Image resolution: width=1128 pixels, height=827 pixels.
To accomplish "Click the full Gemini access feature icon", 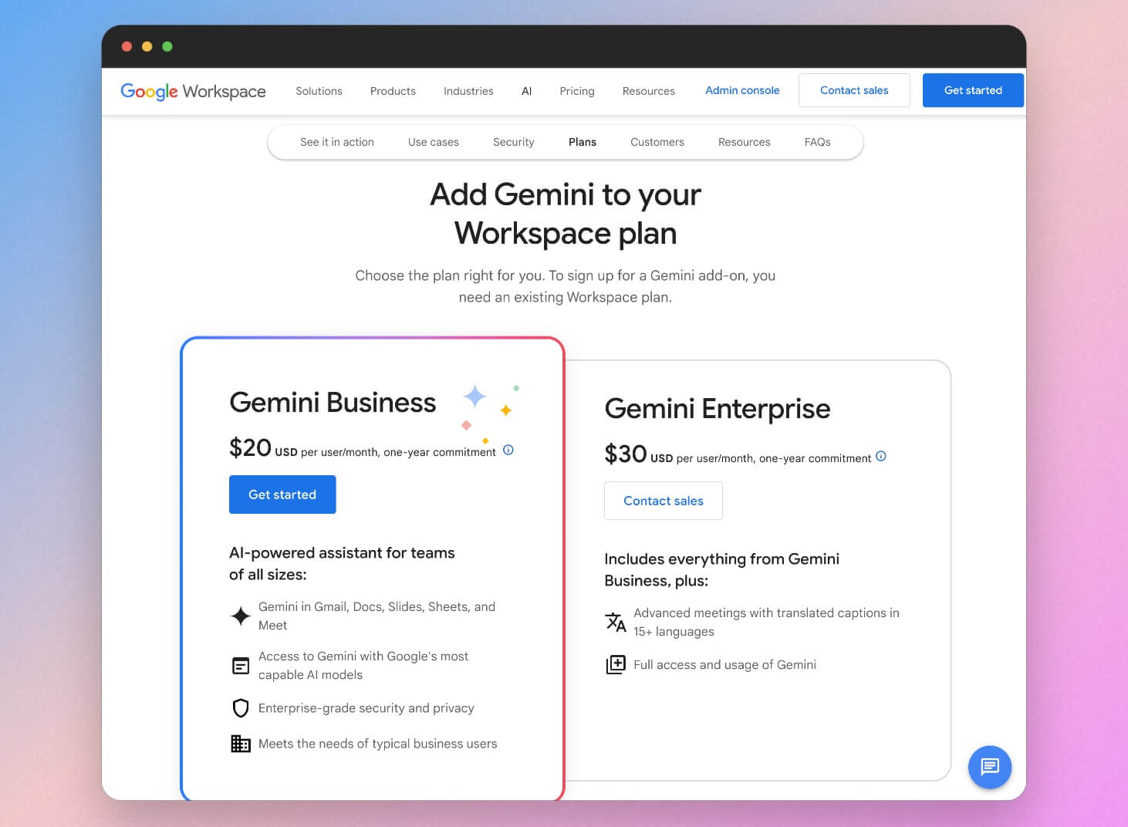I will [x=615, y=664].
